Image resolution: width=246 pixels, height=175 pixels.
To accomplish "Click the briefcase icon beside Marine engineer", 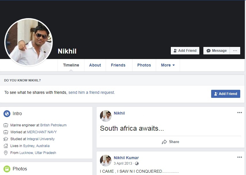I will tap(6, 125).
